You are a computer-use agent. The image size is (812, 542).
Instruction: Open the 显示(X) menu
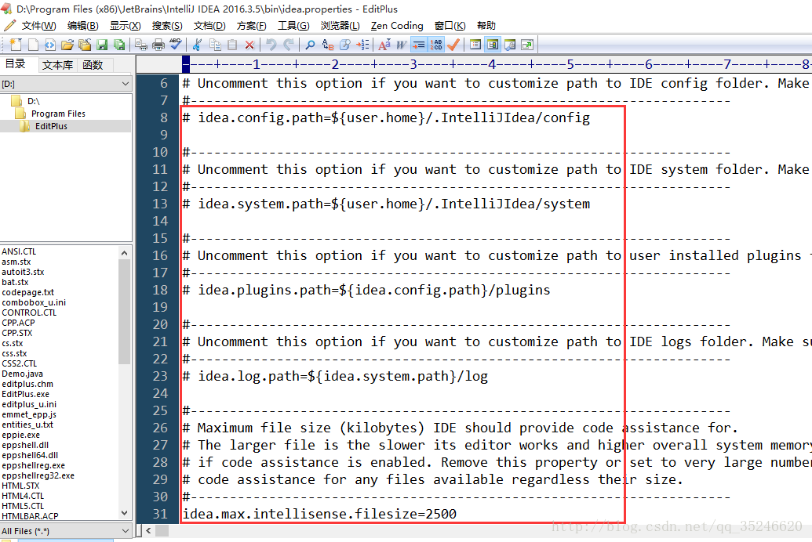point(125,26)
